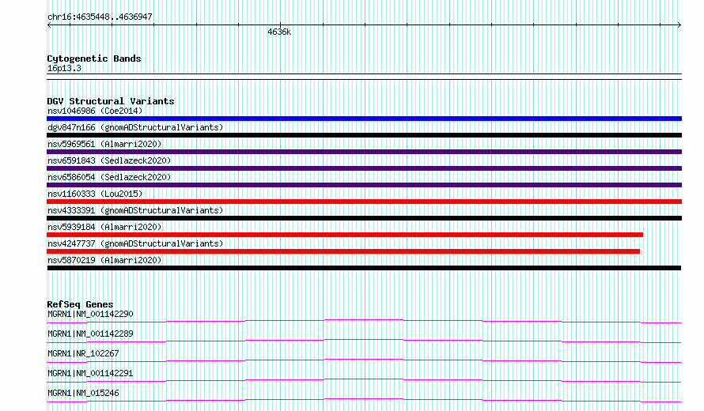
Task: Click the nsv5870219 (Almarri2020) label
Action: (x=104, y=260)
